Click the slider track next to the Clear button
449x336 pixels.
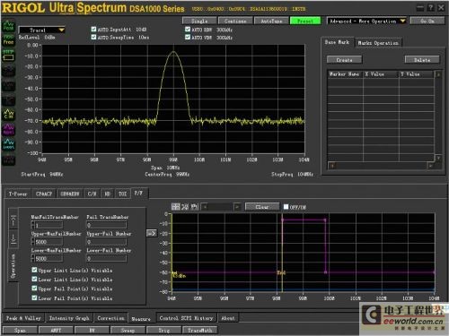221,207
